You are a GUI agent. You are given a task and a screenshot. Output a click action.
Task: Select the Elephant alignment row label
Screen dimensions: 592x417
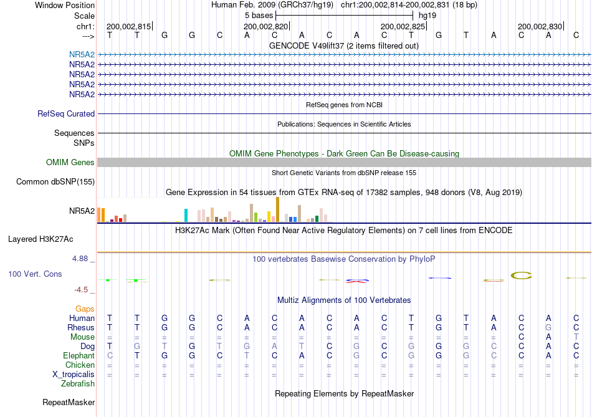[x=79, y=356]
